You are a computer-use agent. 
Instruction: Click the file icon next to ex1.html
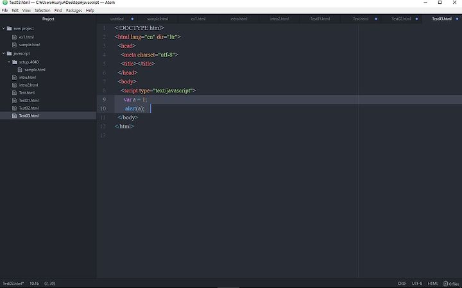click(x=14, y=37)
